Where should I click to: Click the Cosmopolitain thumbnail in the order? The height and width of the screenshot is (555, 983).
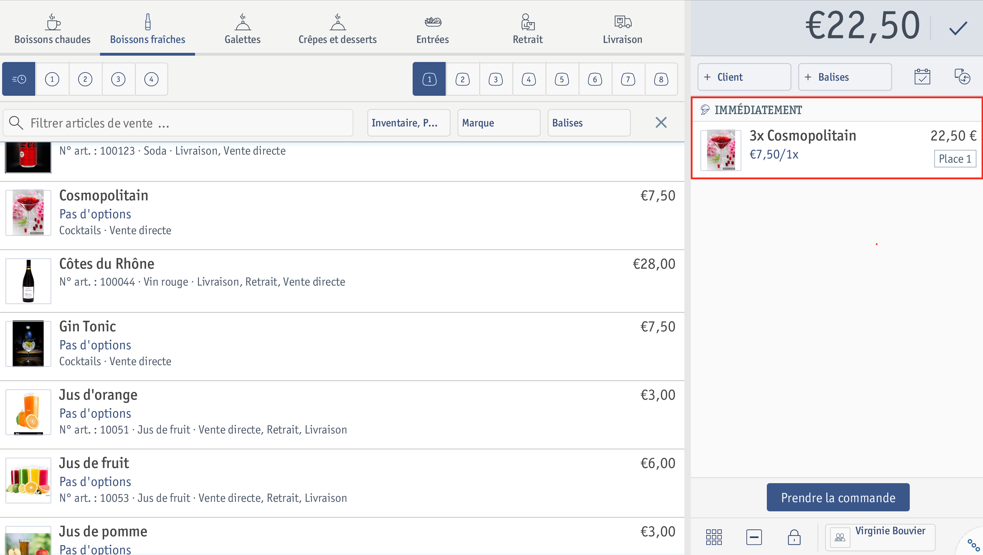click(720, 150)
